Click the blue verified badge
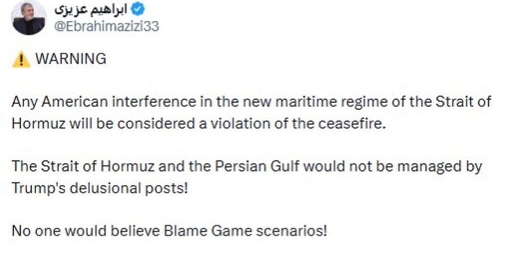This screenshot has width=522, height=273. coord(138,10)
